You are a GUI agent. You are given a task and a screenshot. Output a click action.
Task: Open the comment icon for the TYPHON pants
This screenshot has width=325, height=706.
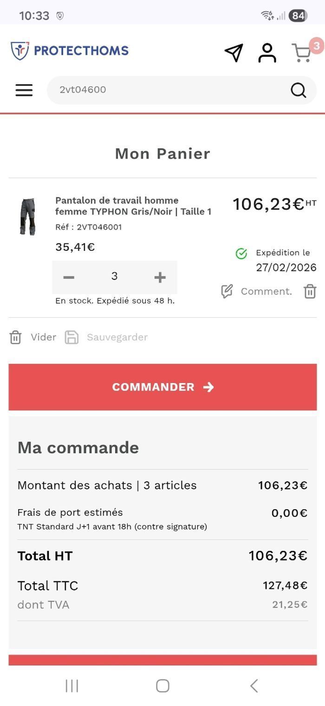(227, 291)
